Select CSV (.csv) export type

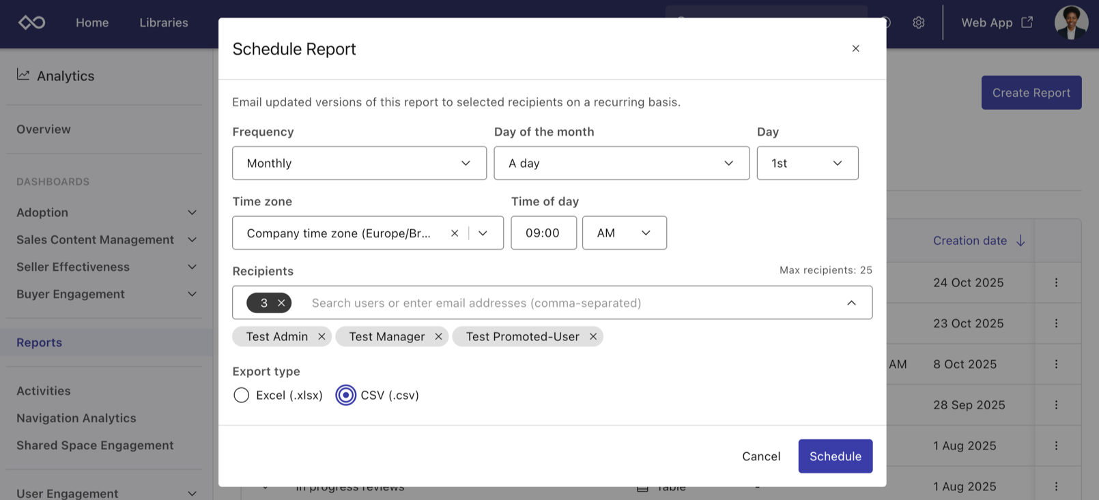tap(345, 395)
